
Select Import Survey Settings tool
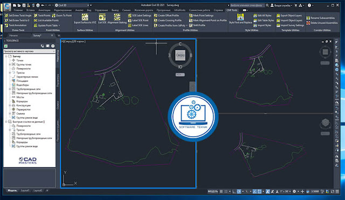(x=290, y=25)
